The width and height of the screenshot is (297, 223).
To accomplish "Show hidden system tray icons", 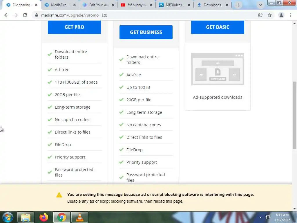I will pos(261,217).
